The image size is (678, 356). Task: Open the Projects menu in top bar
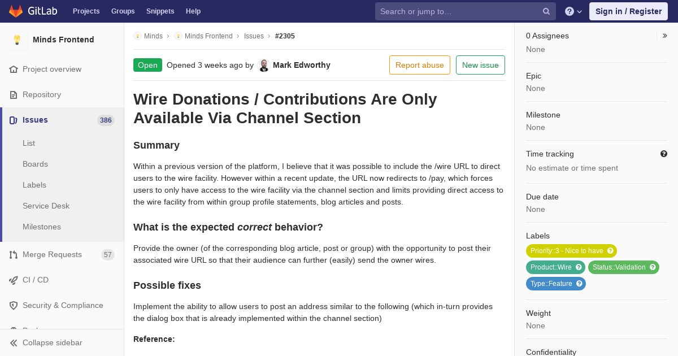pyautogui.click(x=86, y=11)
